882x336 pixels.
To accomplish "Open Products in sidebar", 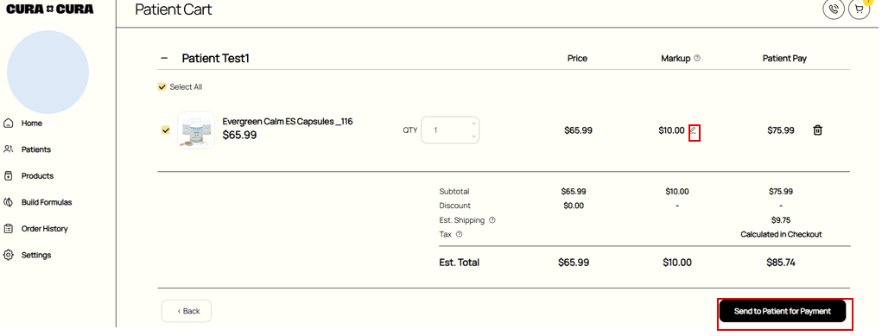I will (37, 175).
